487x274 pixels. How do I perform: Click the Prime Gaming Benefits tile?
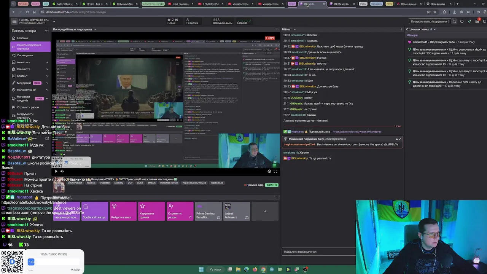[208, 211]
